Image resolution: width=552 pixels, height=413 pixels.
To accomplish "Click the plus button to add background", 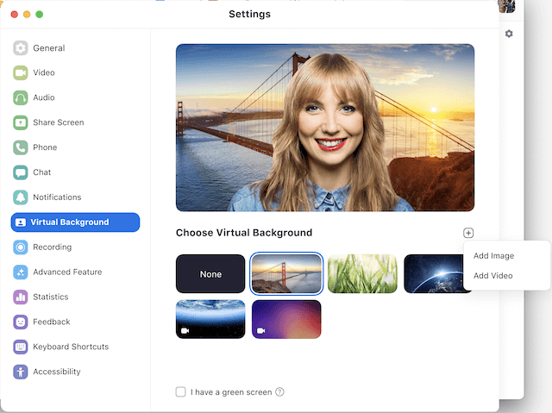I will (468, 233).
